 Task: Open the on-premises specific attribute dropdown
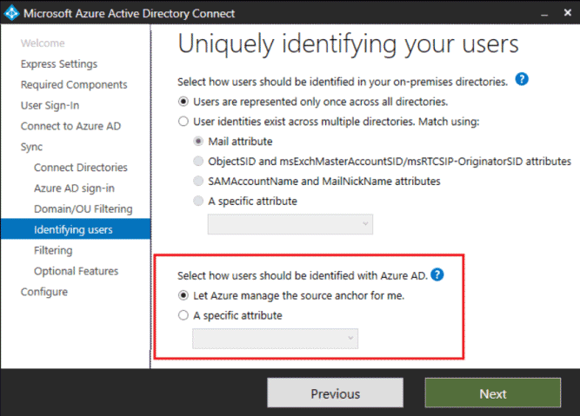point(290,224)
